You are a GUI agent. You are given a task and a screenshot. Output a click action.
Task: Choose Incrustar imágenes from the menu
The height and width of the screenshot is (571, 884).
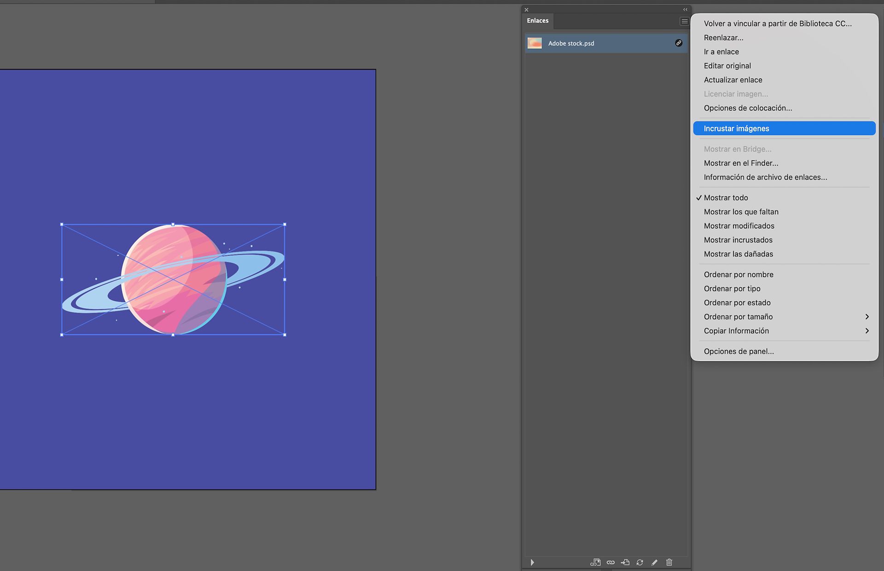pos(784,128)
